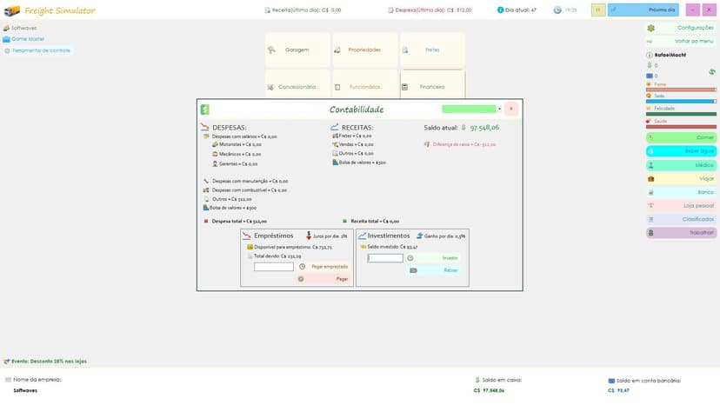
Task: Click the Gerentes expense icon
Action: click(215, 163)
